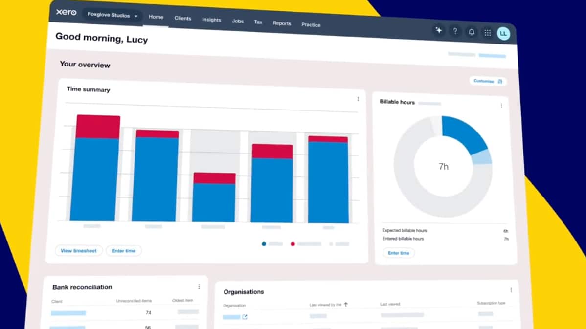This screenshot has height=329, width=586.
Task: Open the help question mark icon
Action: (455, 31)
